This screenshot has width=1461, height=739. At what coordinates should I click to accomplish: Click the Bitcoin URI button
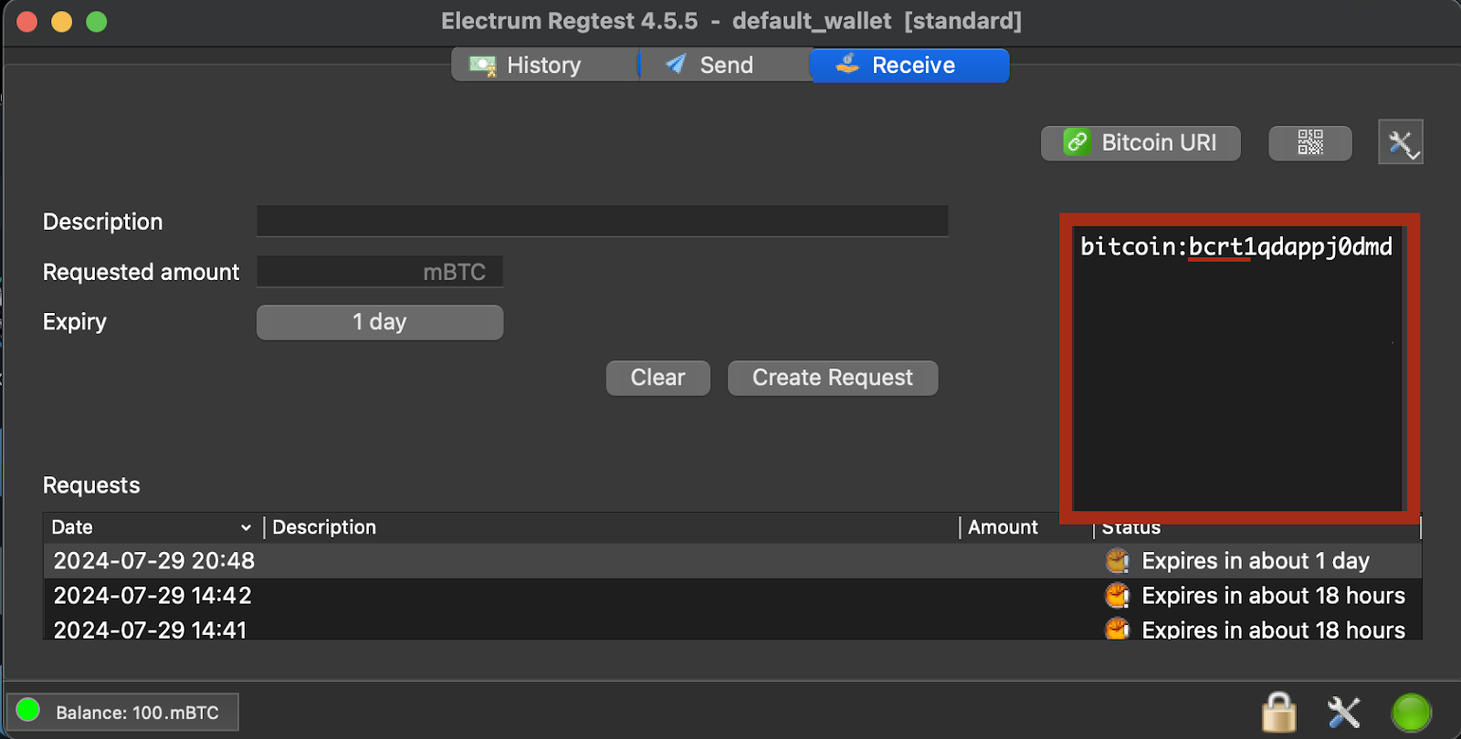pos(1140,143)
